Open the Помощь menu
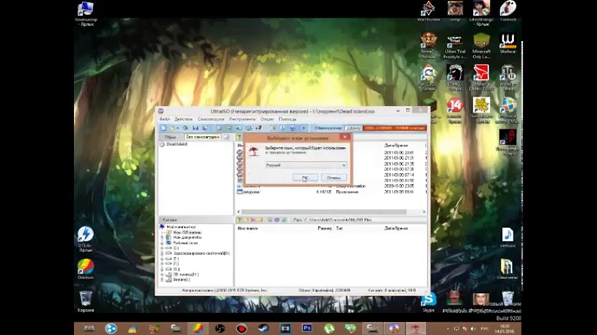597x335 pixels. point(287,119)
